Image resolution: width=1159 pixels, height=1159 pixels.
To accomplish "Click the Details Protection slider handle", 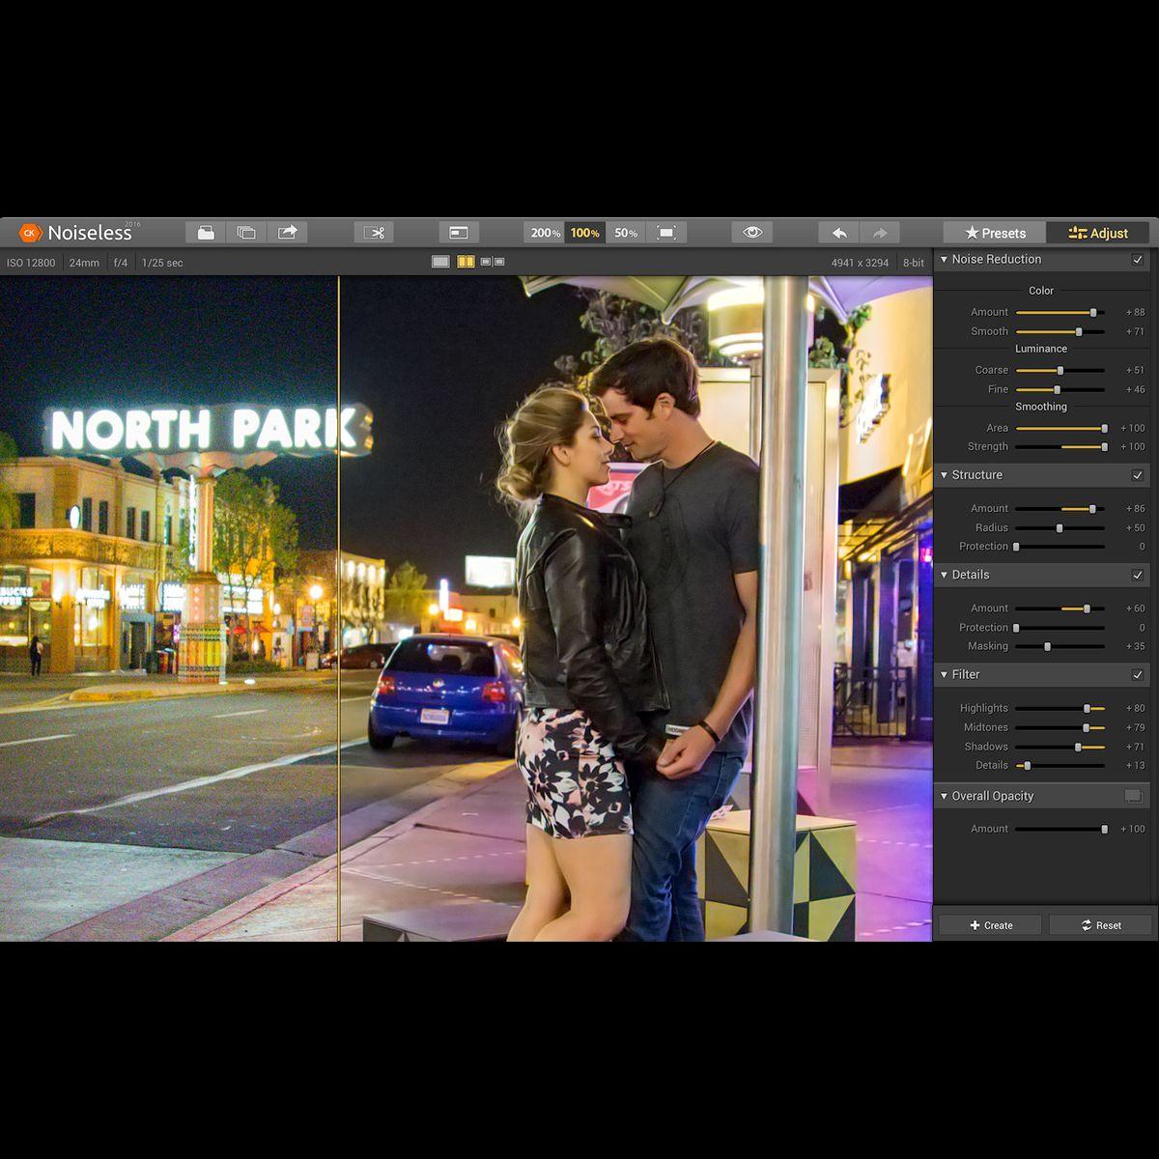I will [x=1016, y=628].
